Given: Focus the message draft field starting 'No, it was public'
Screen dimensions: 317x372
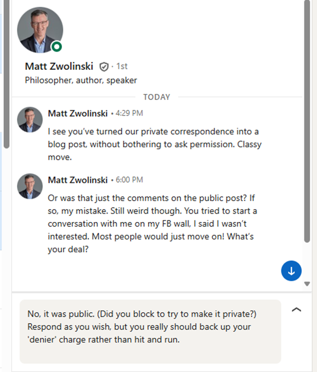Looking at the screenshot, I should (x=150, y=331).
